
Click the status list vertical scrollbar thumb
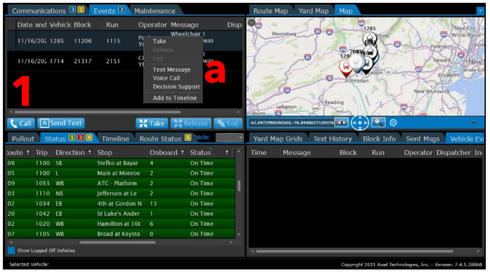pos(239,186)
